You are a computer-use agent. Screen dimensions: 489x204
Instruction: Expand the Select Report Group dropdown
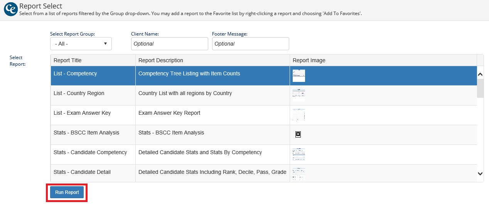81,44
